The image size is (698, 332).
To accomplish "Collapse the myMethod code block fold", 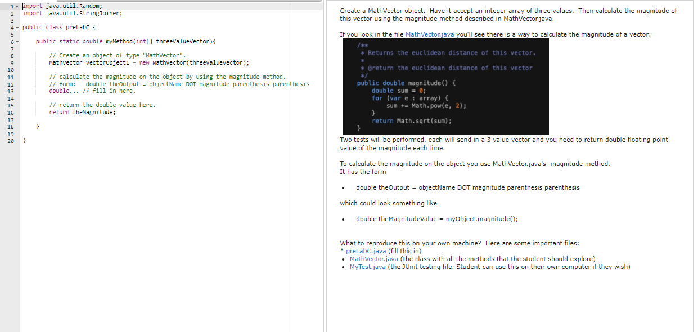I will pos(17,41).
